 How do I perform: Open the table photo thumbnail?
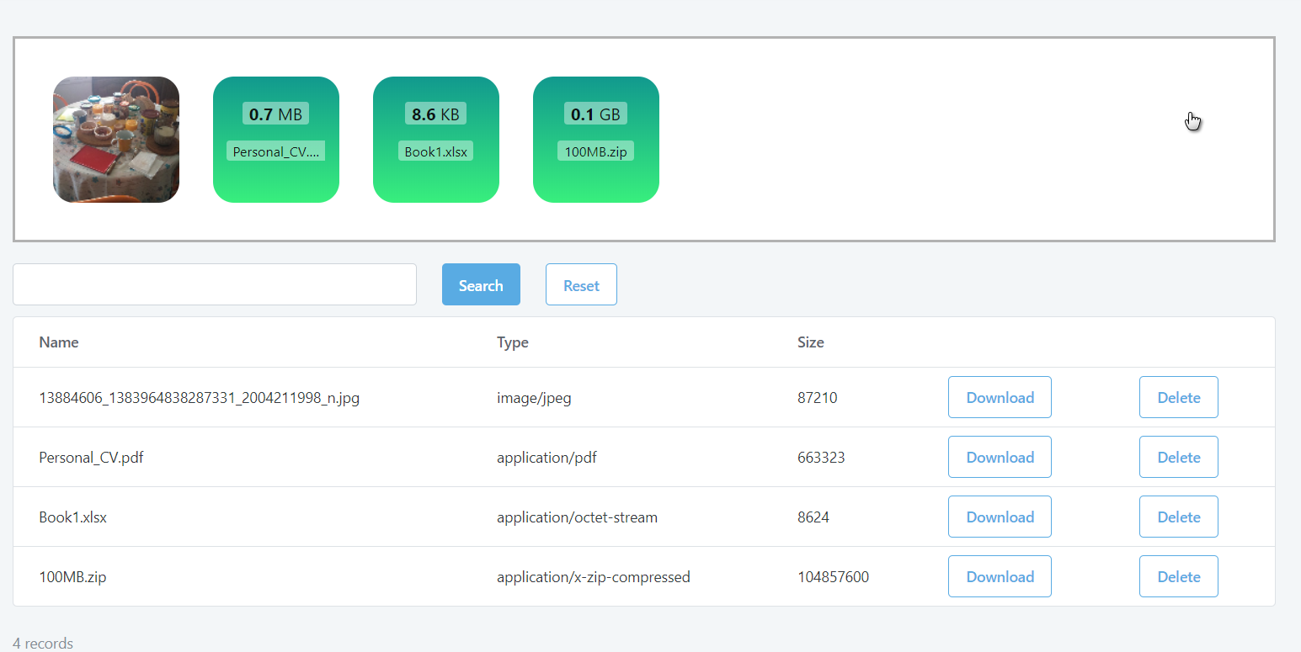116,140
